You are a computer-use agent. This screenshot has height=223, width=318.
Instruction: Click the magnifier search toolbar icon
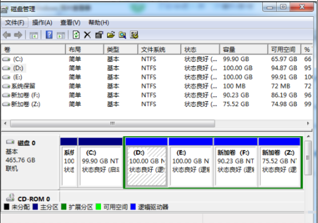click(122, 35)
